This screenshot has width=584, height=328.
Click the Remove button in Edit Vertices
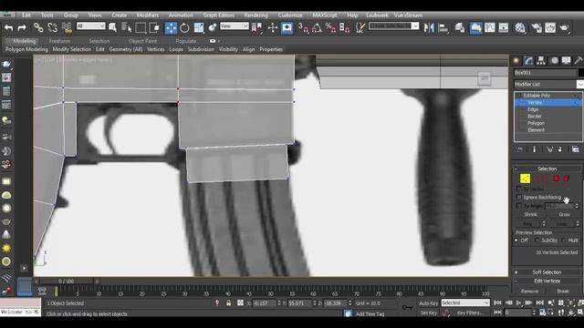(529, 292)
